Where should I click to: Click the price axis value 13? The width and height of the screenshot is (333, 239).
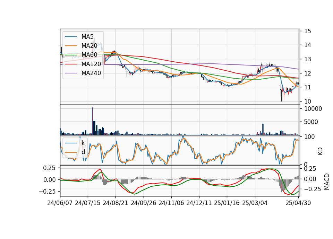(308, 59)
